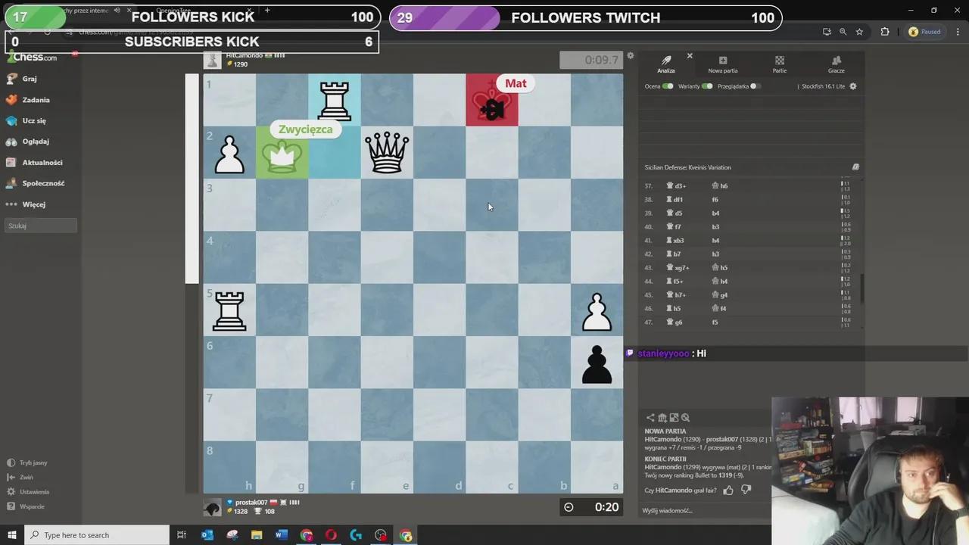This screenshot has width=969, height=545.
Task: Switch to the Partie tab
Action: (x=780, y=64)
